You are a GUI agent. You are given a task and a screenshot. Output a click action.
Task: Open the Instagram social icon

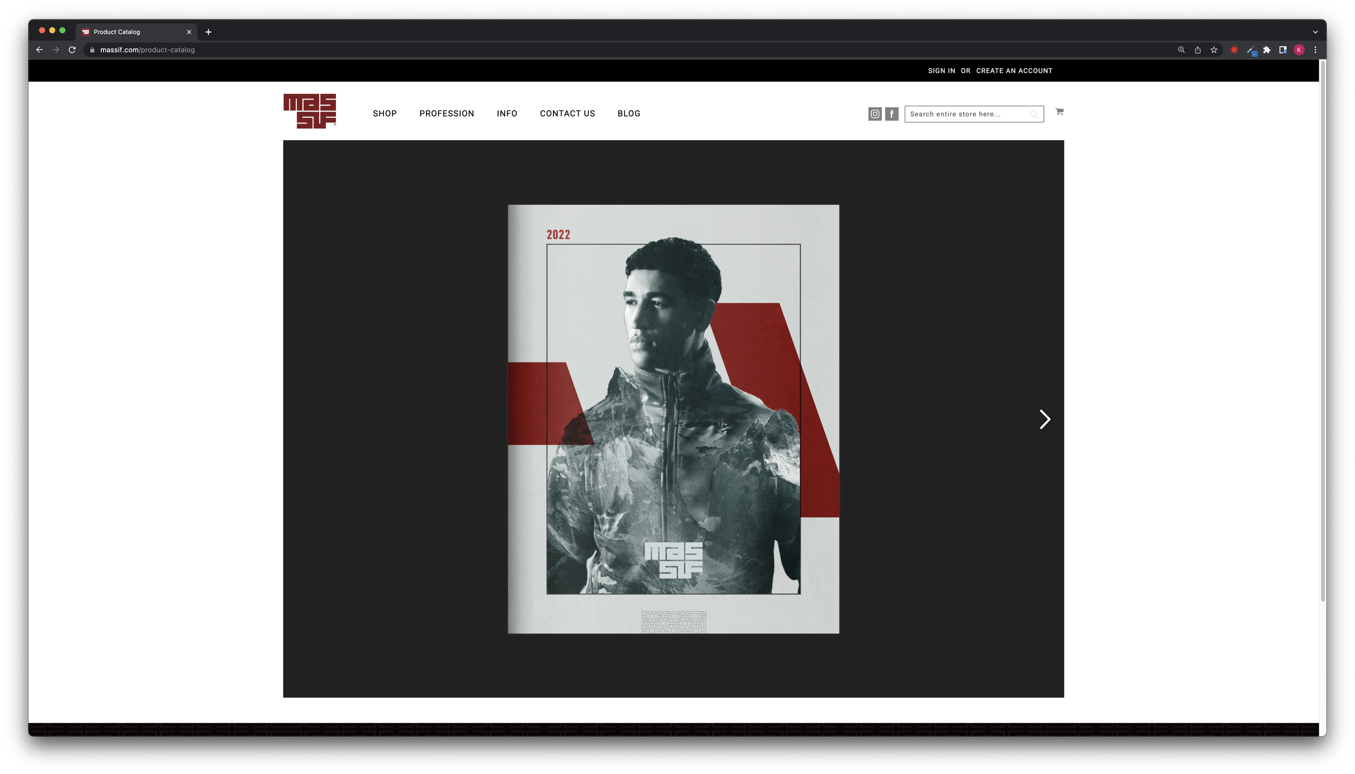pos(875,114)
